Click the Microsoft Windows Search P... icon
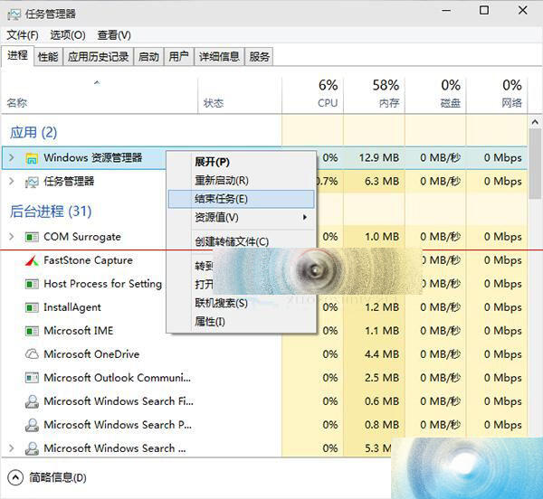This screenshot has height=499, width=543. click(x=32, y=425)
